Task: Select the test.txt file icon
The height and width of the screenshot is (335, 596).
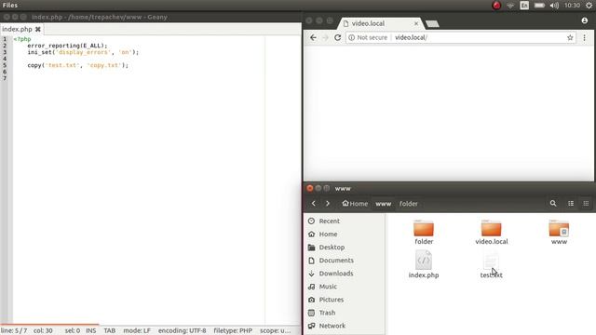Action: pos(491,261)
